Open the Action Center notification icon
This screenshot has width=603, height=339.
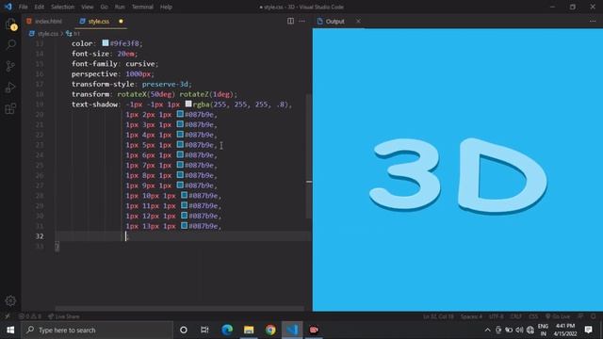click(x=588, y=330)
